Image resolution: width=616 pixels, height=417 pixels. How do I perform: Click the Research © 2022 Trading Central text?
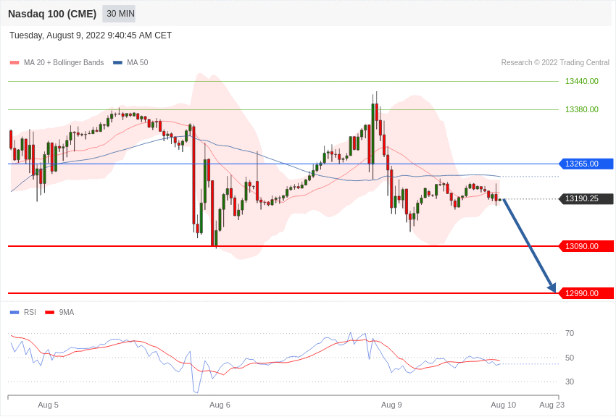pos(555,63)
